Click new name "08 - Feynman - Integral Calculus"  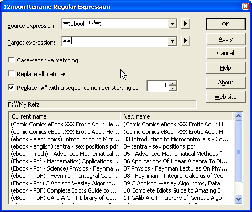176,176
